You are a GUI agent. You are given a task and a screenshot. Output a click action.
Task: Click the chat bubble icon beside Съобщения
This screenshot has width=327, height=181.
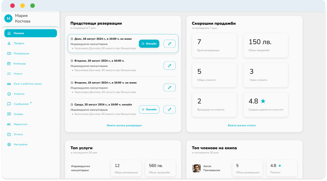tap(9, 104)
